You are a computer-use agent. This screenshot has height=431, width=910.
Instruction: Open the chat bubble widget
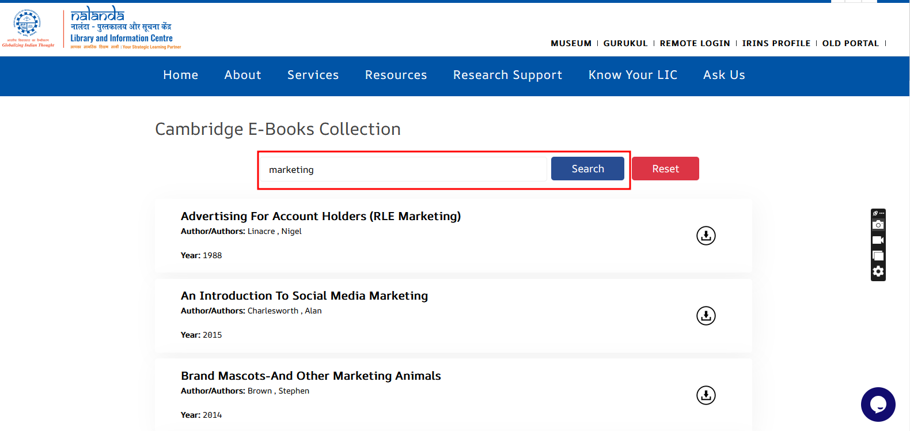[x=878, y=404]
